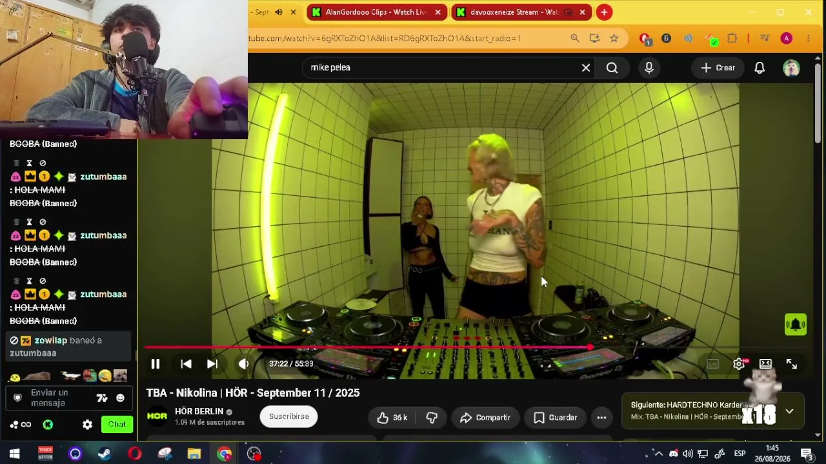Dislike the TBA - Nikolina video
This screenshot has width=826, height=464.
coord(432,418)
